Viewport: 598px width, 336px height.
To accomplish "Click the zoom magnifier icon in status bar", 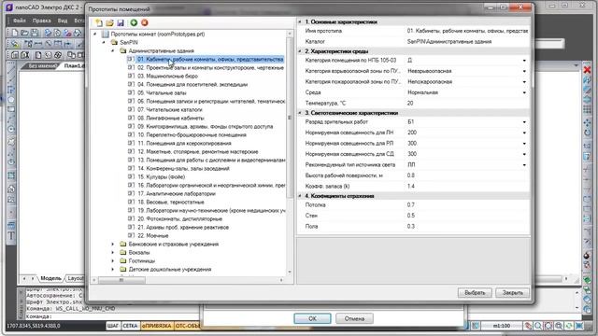I will click(538, 326).
